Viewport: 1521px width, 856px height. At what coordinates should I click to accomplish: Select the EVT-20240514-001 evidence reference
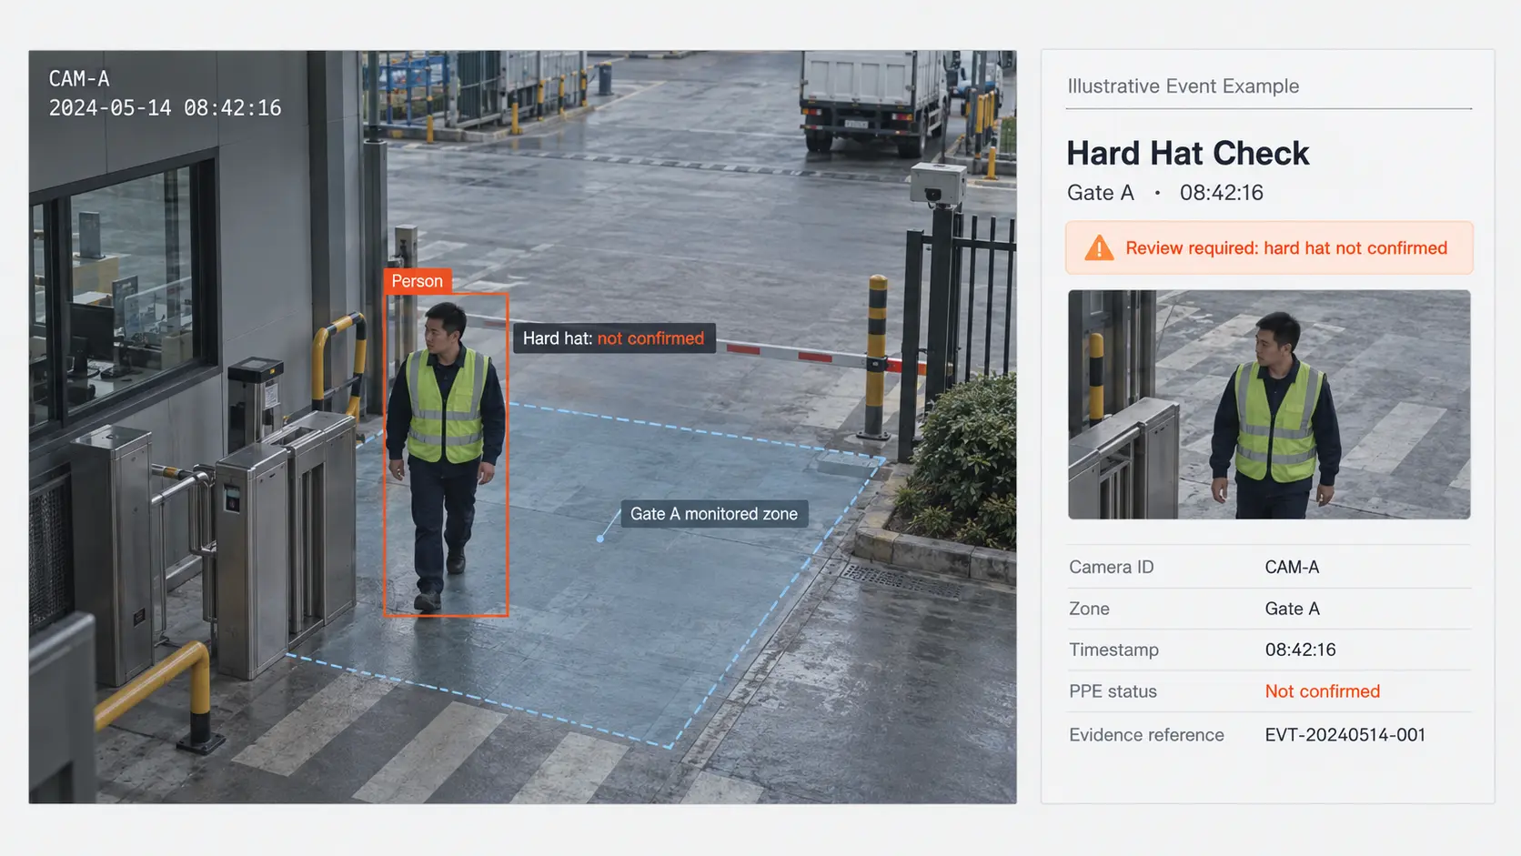(x=1345, y=735)
